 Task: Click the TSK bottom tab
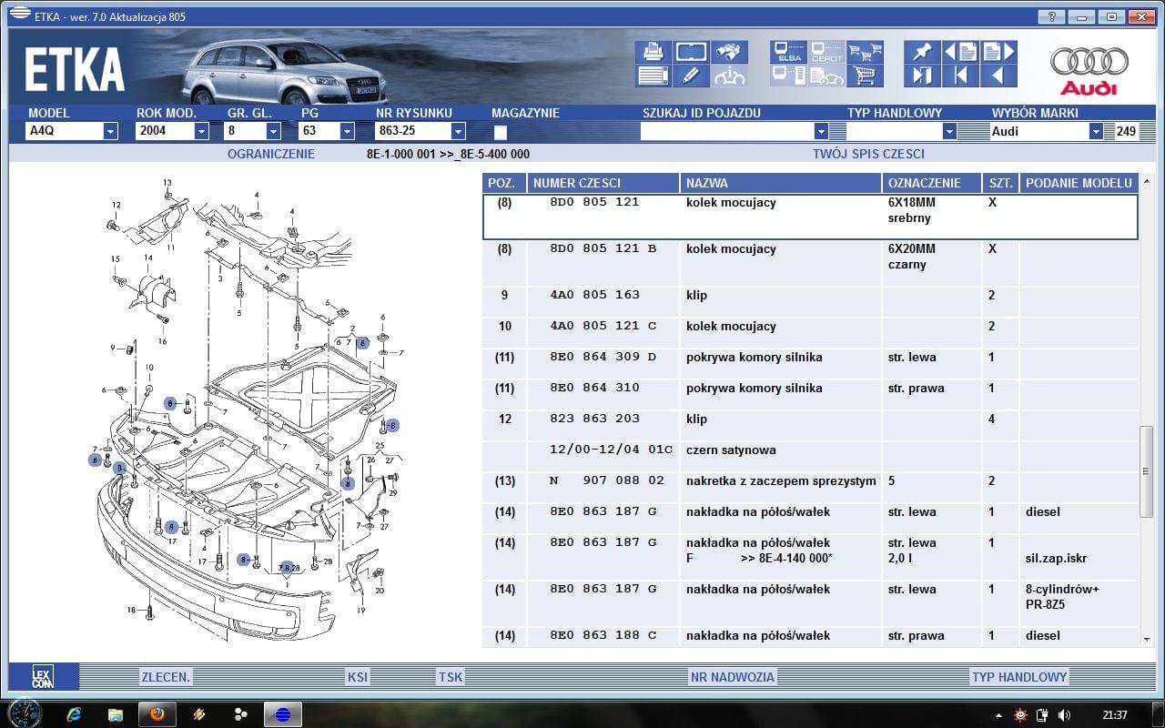tap(451, 677)
